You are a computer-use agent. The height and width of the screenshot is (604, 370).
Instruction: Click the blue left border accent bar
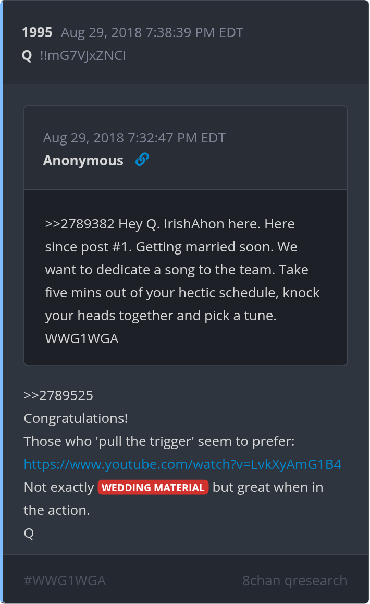pyautogui.click(x=1, y=302)
